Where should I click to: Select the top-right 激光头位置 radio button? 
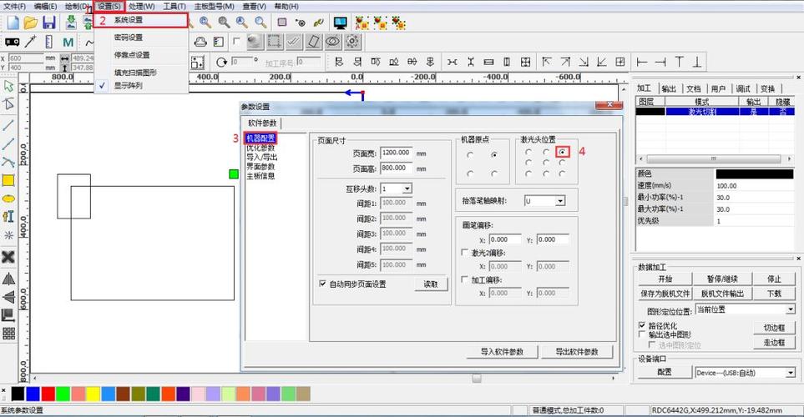coord(563,152)
